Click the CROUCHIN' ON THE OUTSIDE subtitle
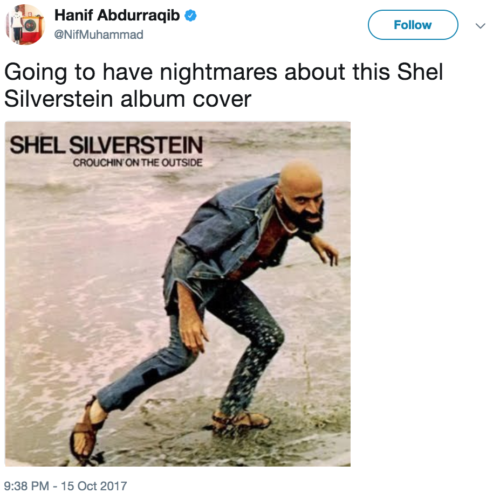Viewport: 493px width, 500px height. tap(138, 163)
